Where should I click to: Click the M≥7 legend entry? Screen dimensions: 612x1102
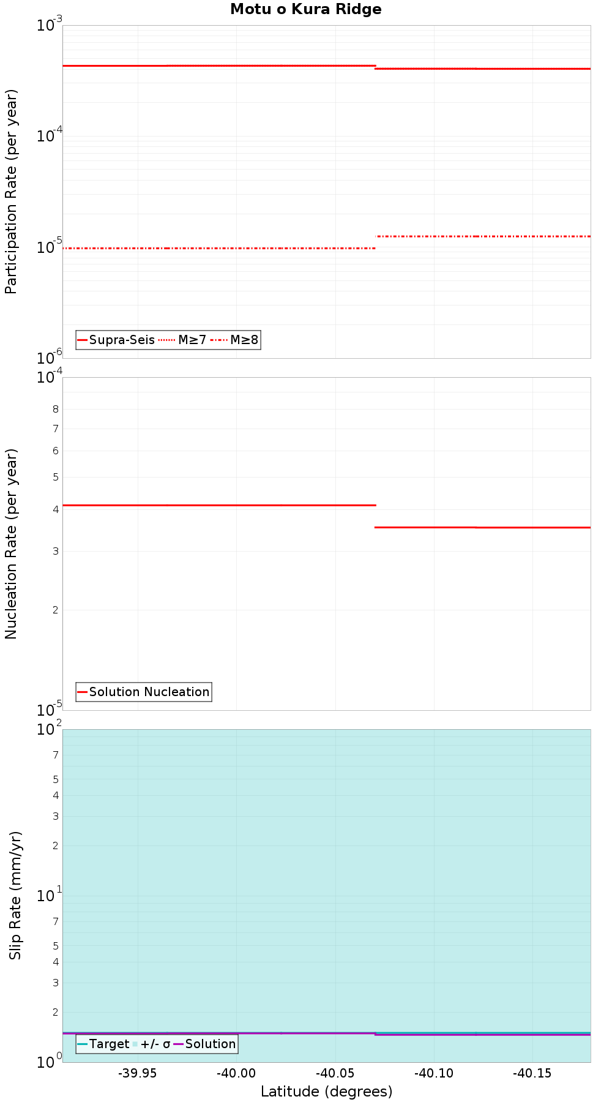tap(182, 340)
